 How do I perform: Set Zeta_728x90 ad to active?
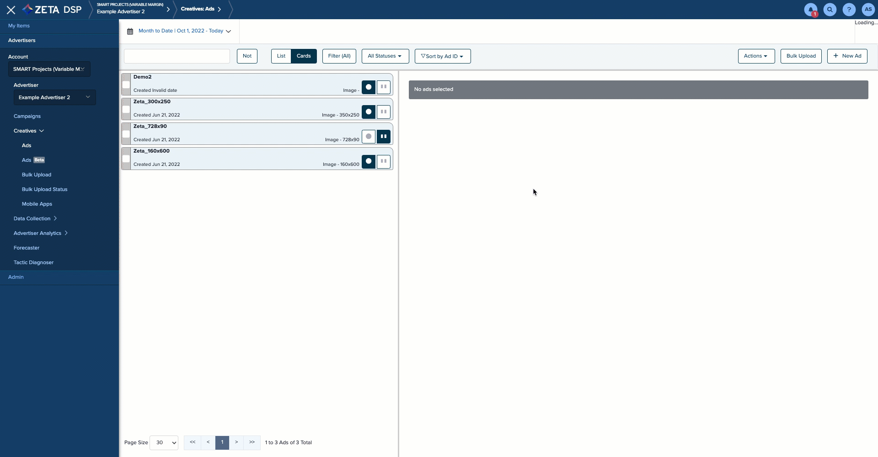coord(368,136)
